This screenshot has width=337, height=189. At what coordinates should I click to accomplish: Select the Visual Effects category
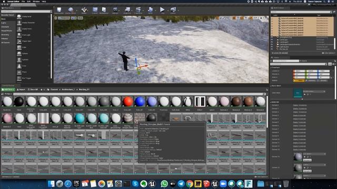click(x=7, y=30)
